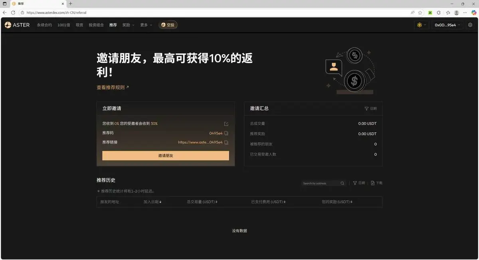Click the browser back arrow
The height and width of the screenshot is (260, 479).
tap(5, 13)
